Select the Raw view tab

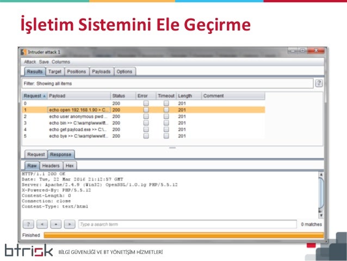tap(32, 166)
